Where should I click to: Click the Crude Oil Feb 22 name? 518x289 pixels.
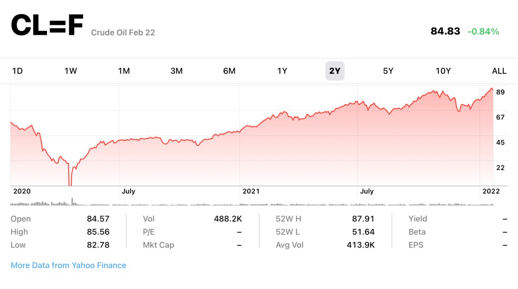[123, 32]
